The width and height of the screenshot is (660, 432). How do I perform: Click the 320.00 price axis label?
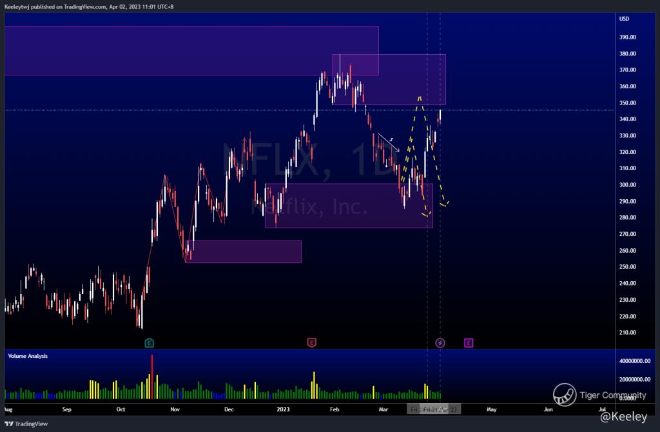628,152
